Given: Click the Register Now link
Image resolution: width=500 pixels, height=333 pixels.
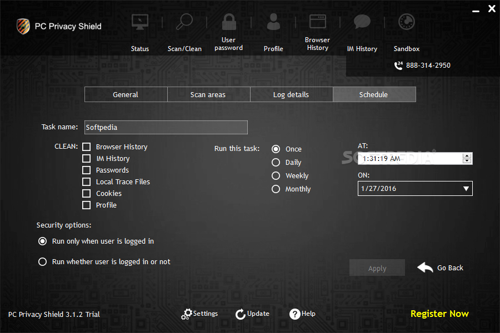Looking at the screenshot, I should [439, 314].
